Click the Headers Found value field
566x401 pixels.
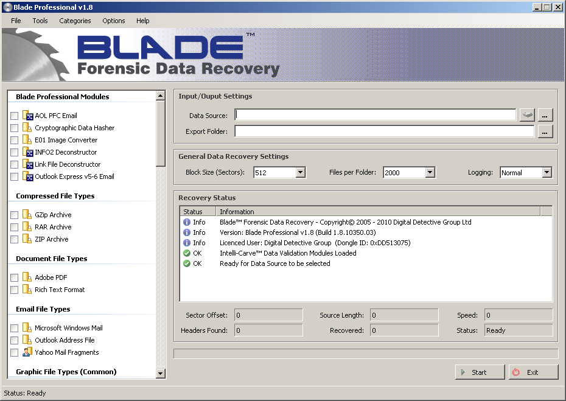[x=268, y=330]
